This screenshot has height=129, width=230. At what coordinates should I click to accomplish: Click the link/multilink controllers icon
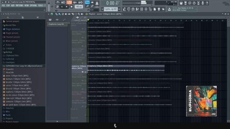pos(92,6)
